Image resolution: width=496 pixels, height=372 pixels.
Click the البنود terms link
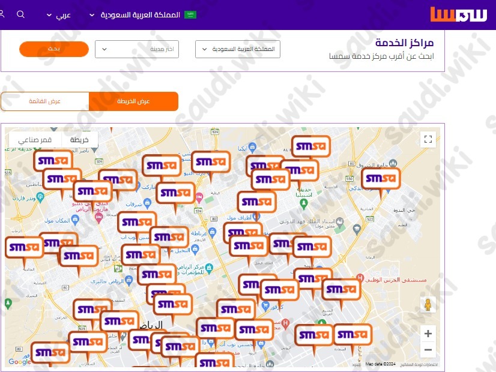click(x=356, y=365)
